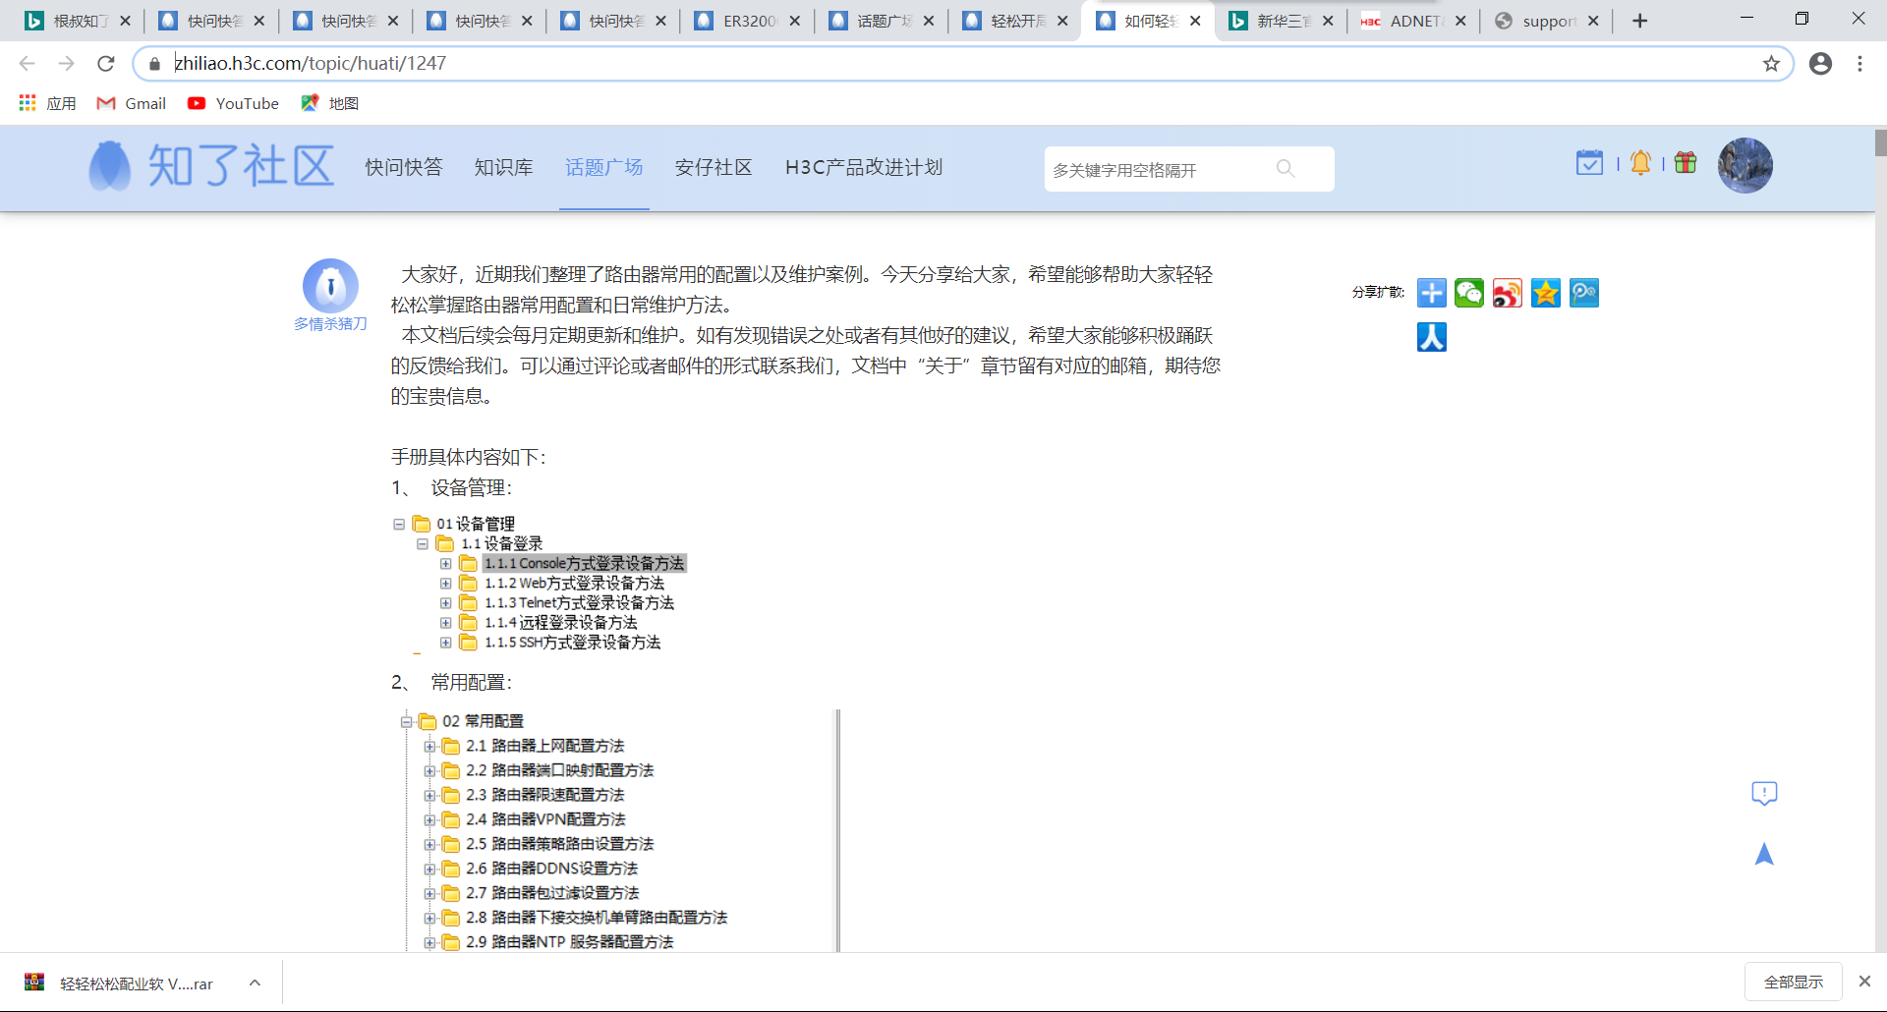Screen dimensions: 1887x1012
Task: Share the post to Sina Weibo
Action: pyautogui.click(x=1508, y=293)
